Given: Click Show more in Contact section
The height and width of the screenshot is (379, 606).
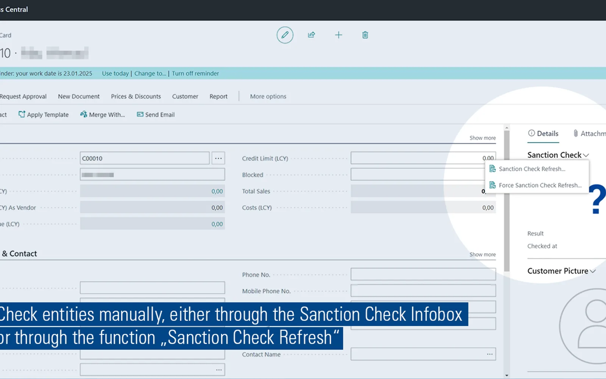Looking at the screenshot, I should (483, 254).
